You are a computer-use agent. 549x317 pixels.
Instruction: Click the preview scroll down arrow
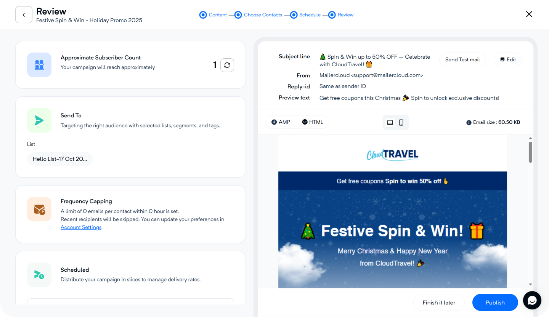(530, 284)
